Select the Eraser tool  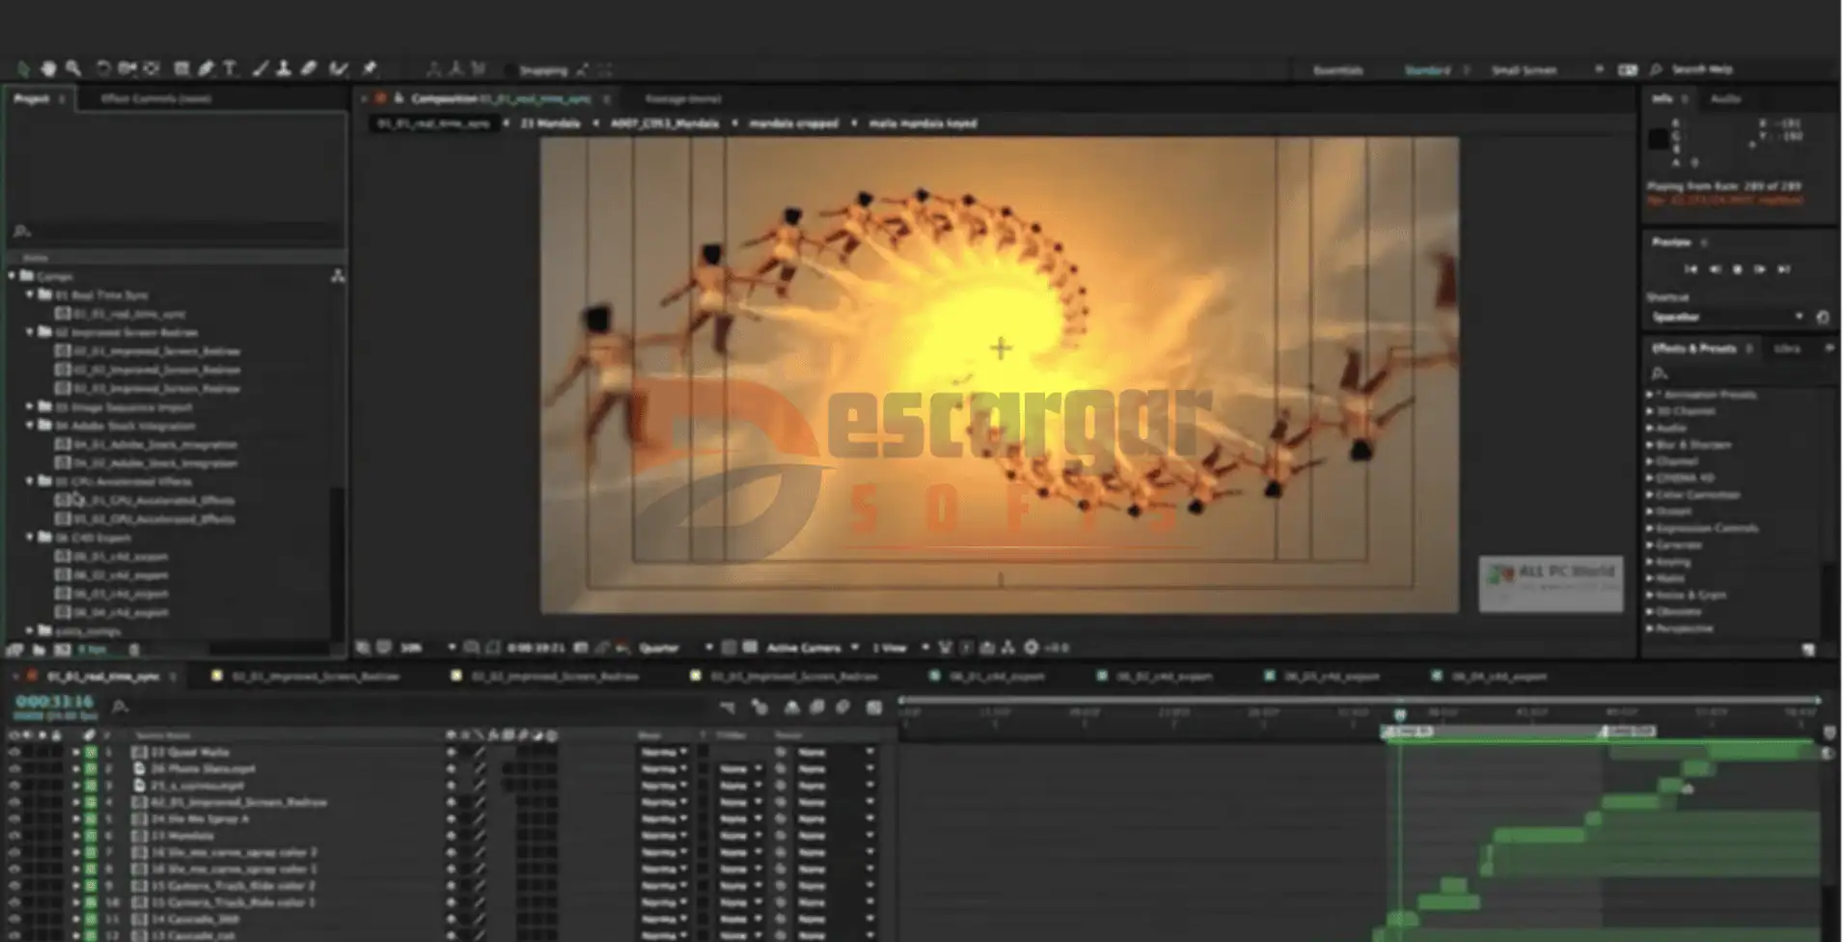click(309, 69)
